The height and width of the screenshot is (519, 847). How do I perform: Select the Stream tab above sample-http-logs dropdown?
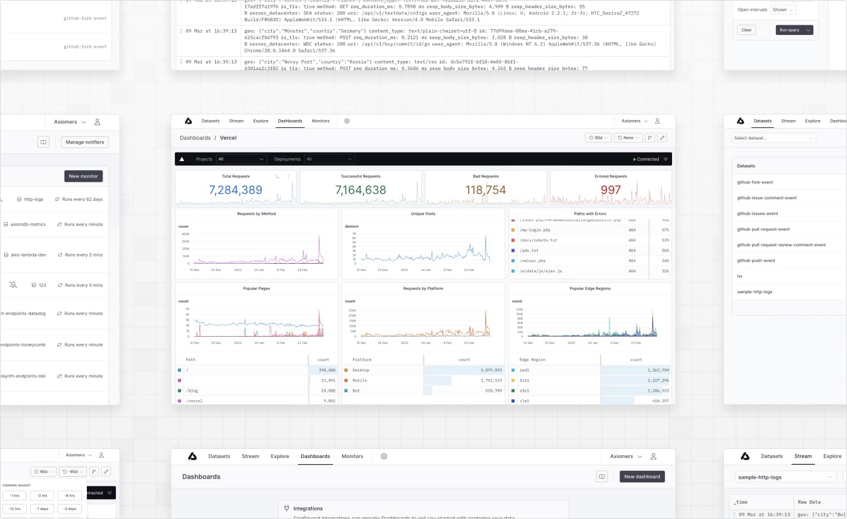pyautogui.click(x=803, y=456)
